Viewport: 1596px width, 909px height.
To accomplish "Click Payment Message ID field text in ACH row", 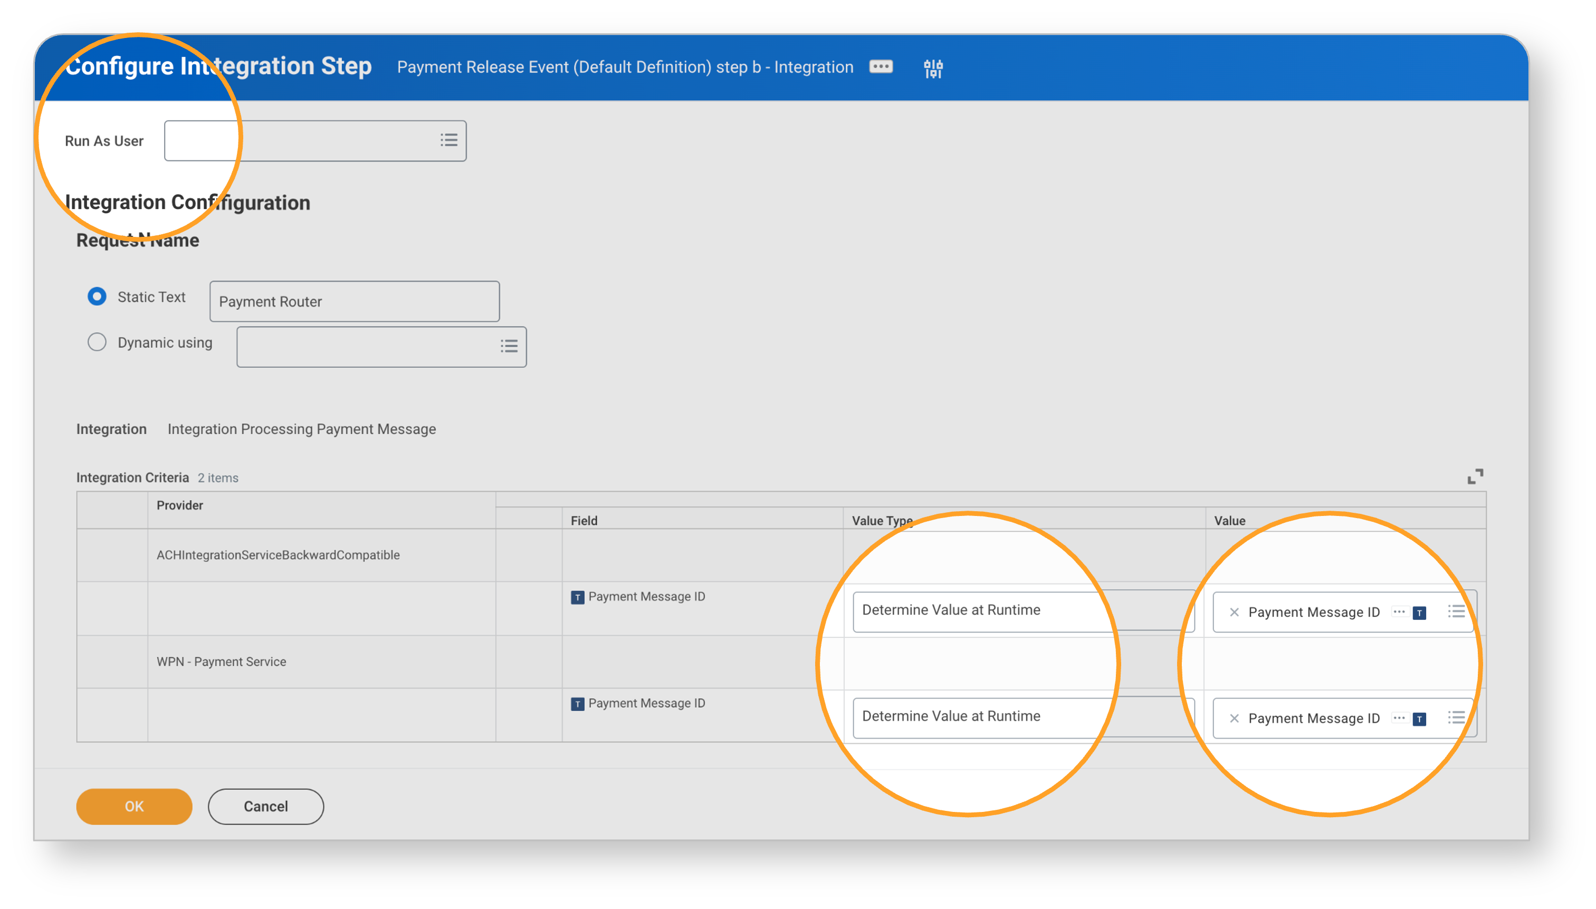I will (647, 596).
